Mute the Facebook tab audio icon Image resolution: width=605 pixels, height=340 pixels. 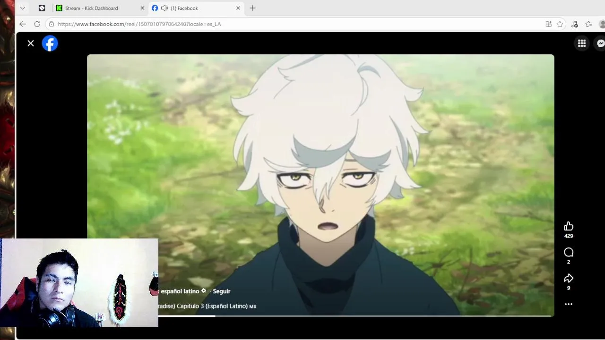click(164, 8)
